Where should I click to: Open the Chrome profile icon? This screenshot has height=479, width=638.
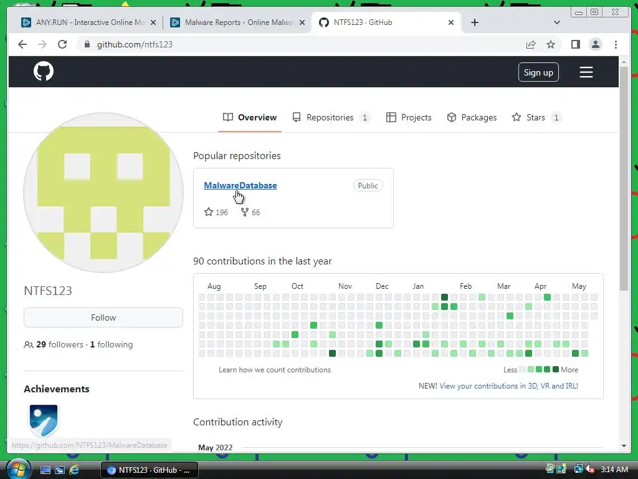[595, 44]
